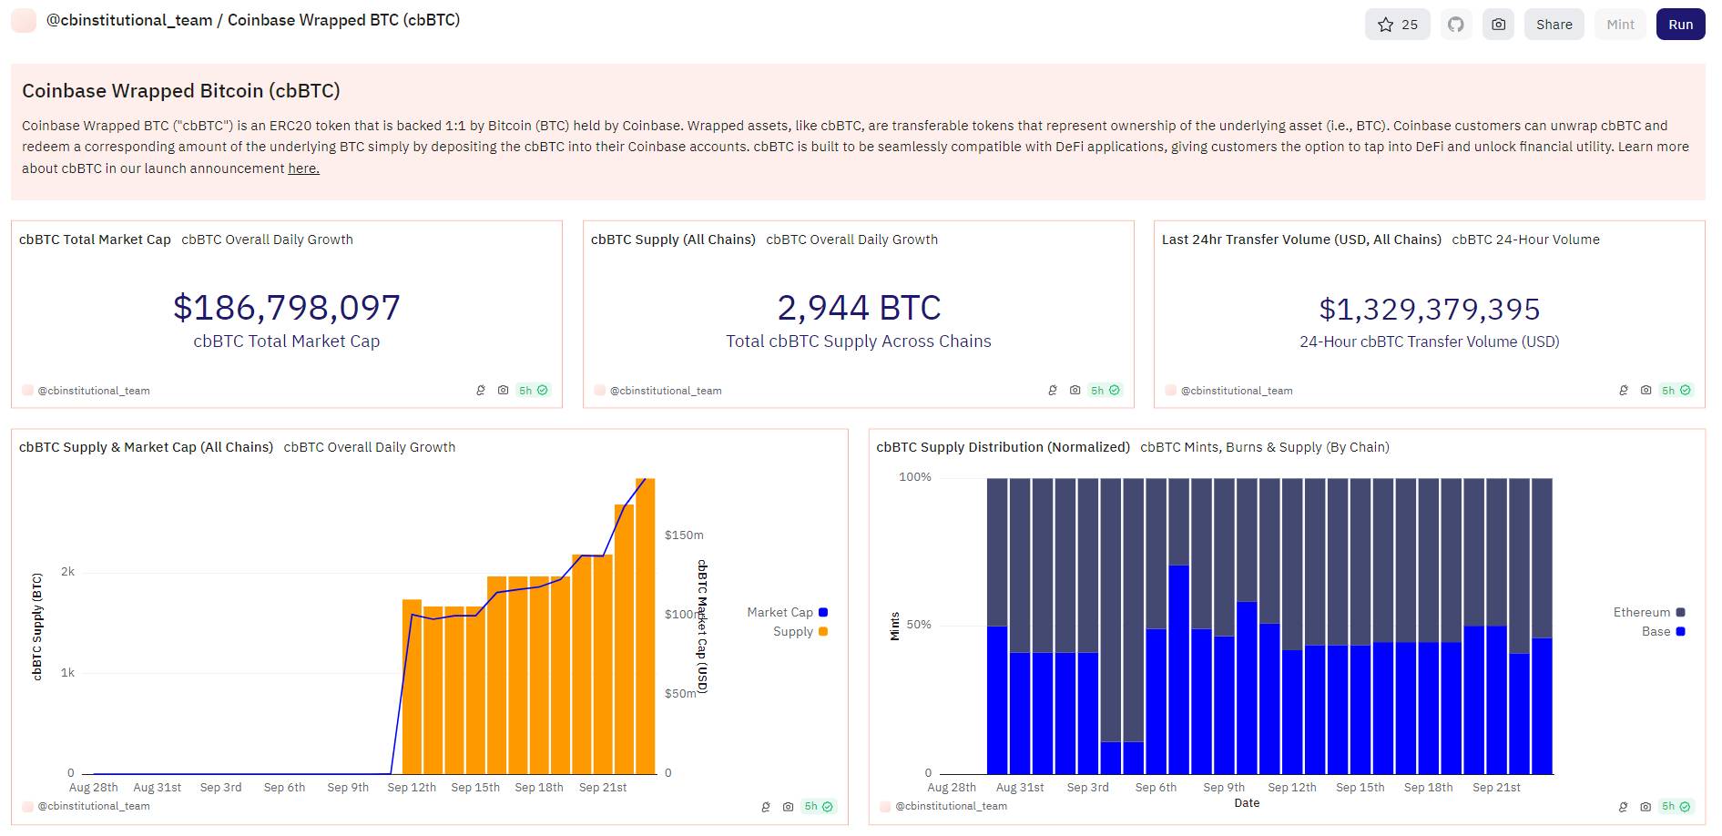Screen dimensions: 1722x836
Task: Click the Share button
Action: [x=1554, y=25]
